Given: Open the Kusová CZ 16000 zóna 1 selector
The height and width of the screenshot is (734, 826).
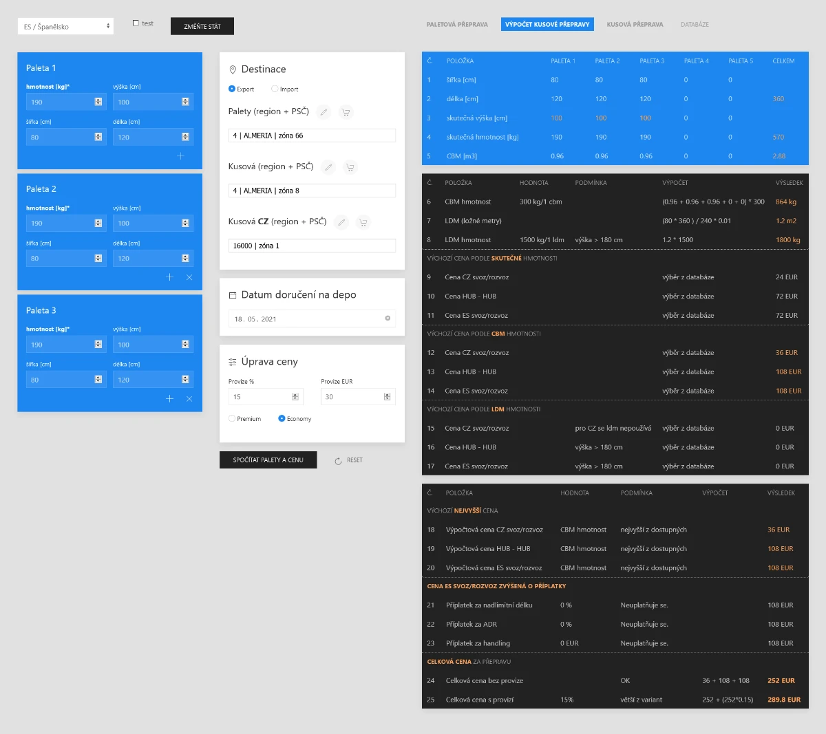Looking at the screenshot, I should pyautogui.click(x=312, y=246).
